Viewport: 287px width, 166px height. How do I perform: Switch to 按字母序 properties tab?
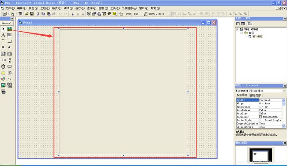[242, 95]
